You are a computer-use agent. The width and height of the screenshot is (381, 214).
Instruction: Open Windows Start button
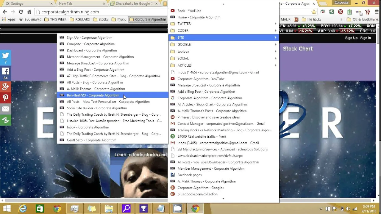pyautogui.click(x=7, y=208)
